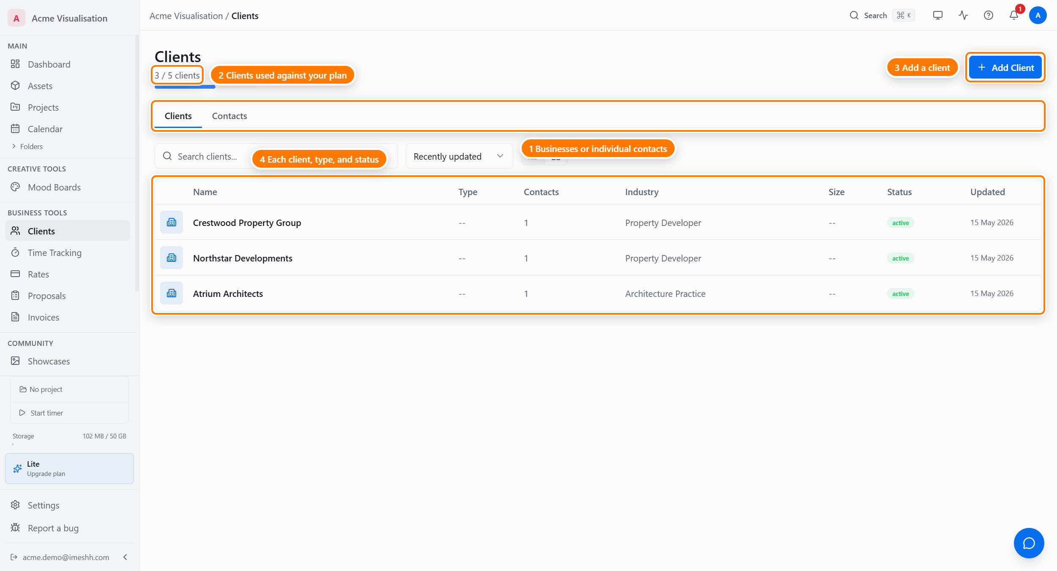Click Crestwood Property Group's building icon
Image resolution: width=1057 pixels, height=571 pixels.
172,222
